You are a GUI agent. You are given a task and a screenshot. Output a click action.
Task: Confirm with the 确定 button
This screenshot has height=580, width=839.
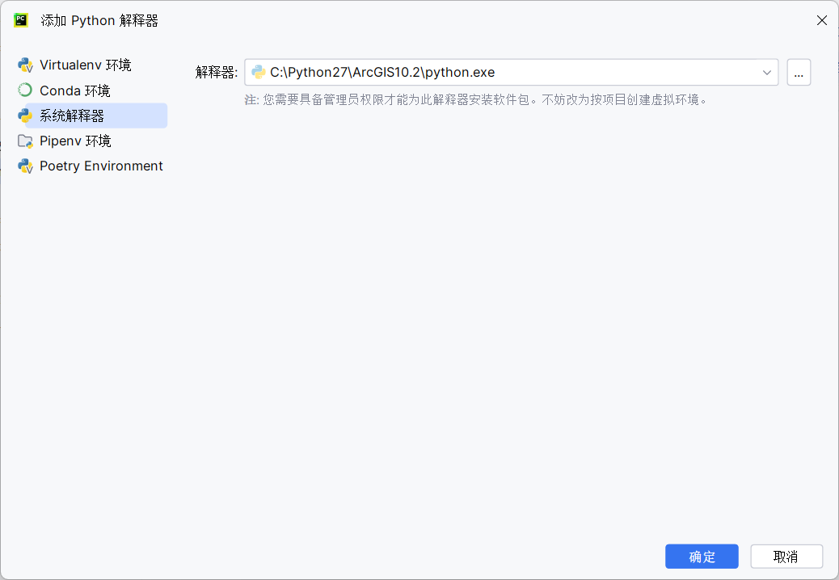pos(702,557)
